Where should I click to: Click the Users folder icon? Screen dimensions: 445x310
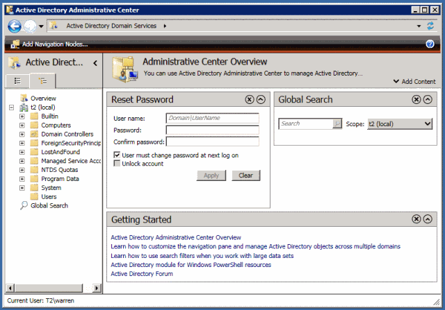coord(34,196)
